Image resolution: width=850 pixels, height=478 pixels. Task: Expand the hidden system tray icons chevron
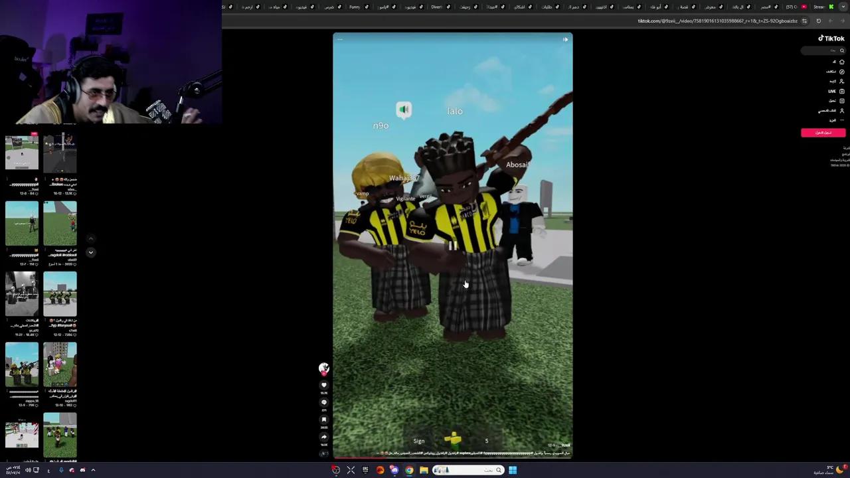[93, 470]
